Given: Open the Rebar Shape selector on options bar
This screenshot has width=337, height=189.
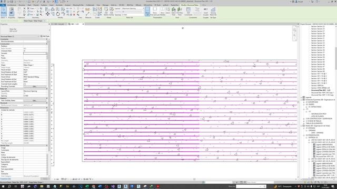Looking at the screenshot, I should point(34,21).
